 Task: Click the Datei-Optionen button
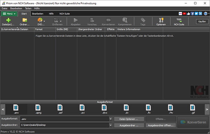point(129,119)
